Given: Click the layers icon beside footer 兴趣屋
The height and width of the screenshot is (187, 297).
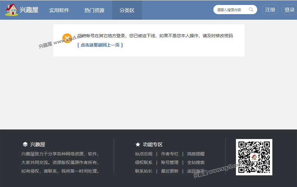Looking at the screenshot, I should coord(25,145).
